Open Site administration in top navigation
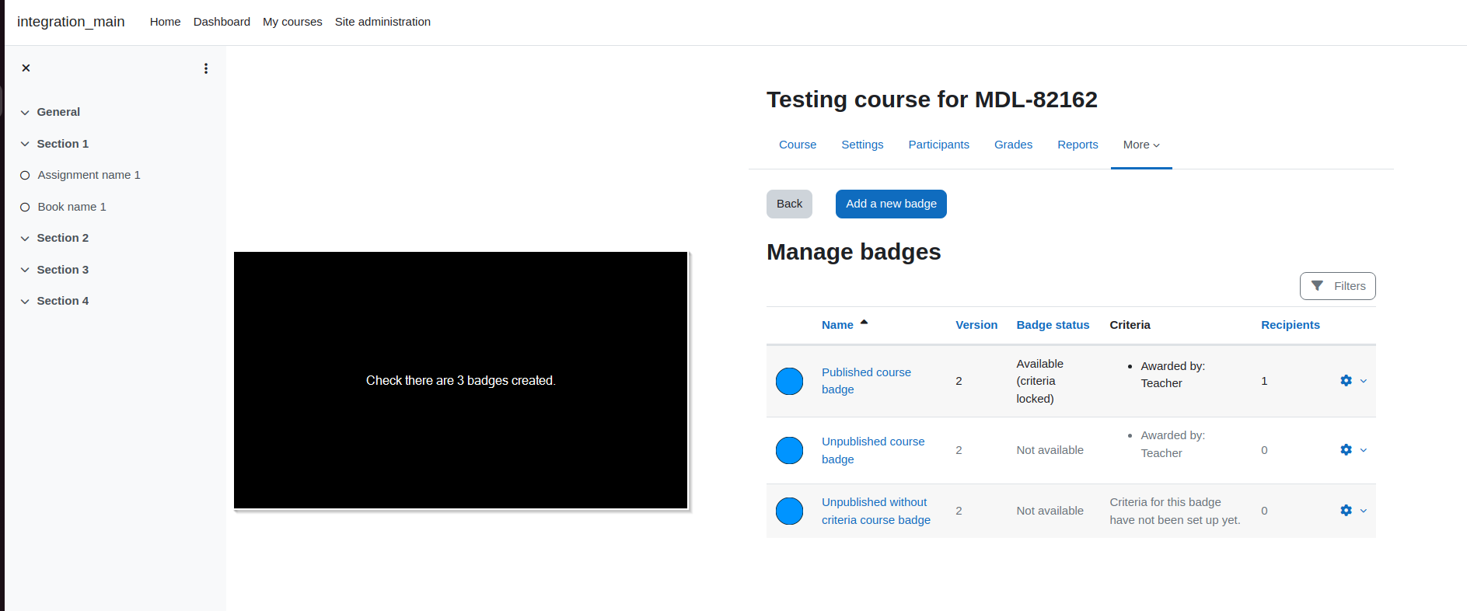Viewport: 1467px width, 611px height. [x=382, y=22]
